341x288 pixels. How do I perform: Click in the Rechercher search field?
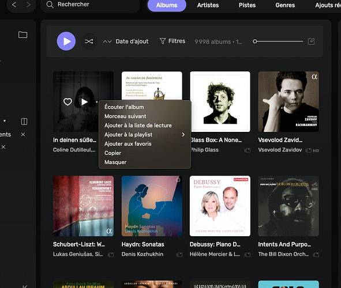click(90, 5)
